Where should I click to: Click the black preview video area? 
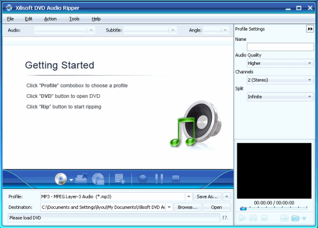pyautogui.click(x=274, y=171)
